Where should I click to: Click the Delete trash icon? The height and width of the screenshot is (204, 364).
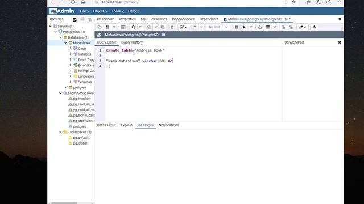[172, 27]
